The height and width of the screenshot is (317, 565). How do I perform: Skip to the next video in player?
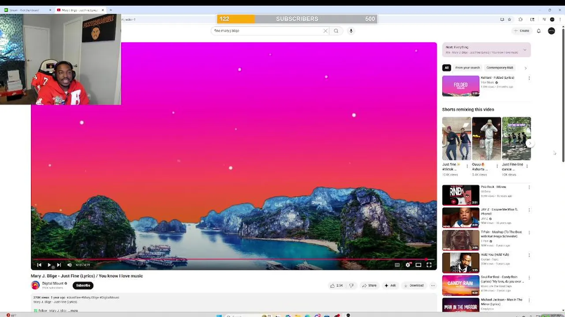click(x=59, y=265)
